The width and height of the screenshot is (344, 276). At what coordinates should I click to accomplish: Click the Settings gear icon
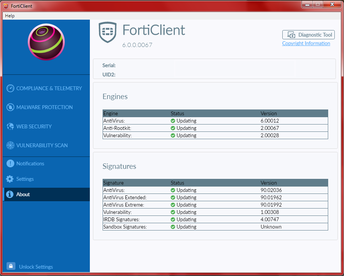pyautogui.click(x=10, y=179)
